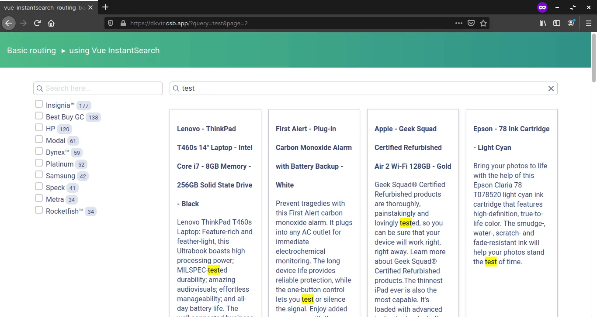Focus the main search field containing 'test'

click(x=364, y=89)
